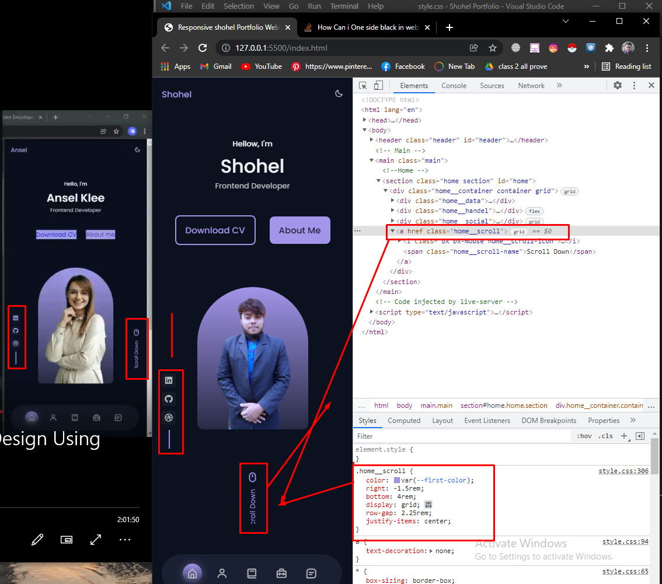662x584 pixels.
Task: Open grid editor icon beside display: grid
Action: 428,505
